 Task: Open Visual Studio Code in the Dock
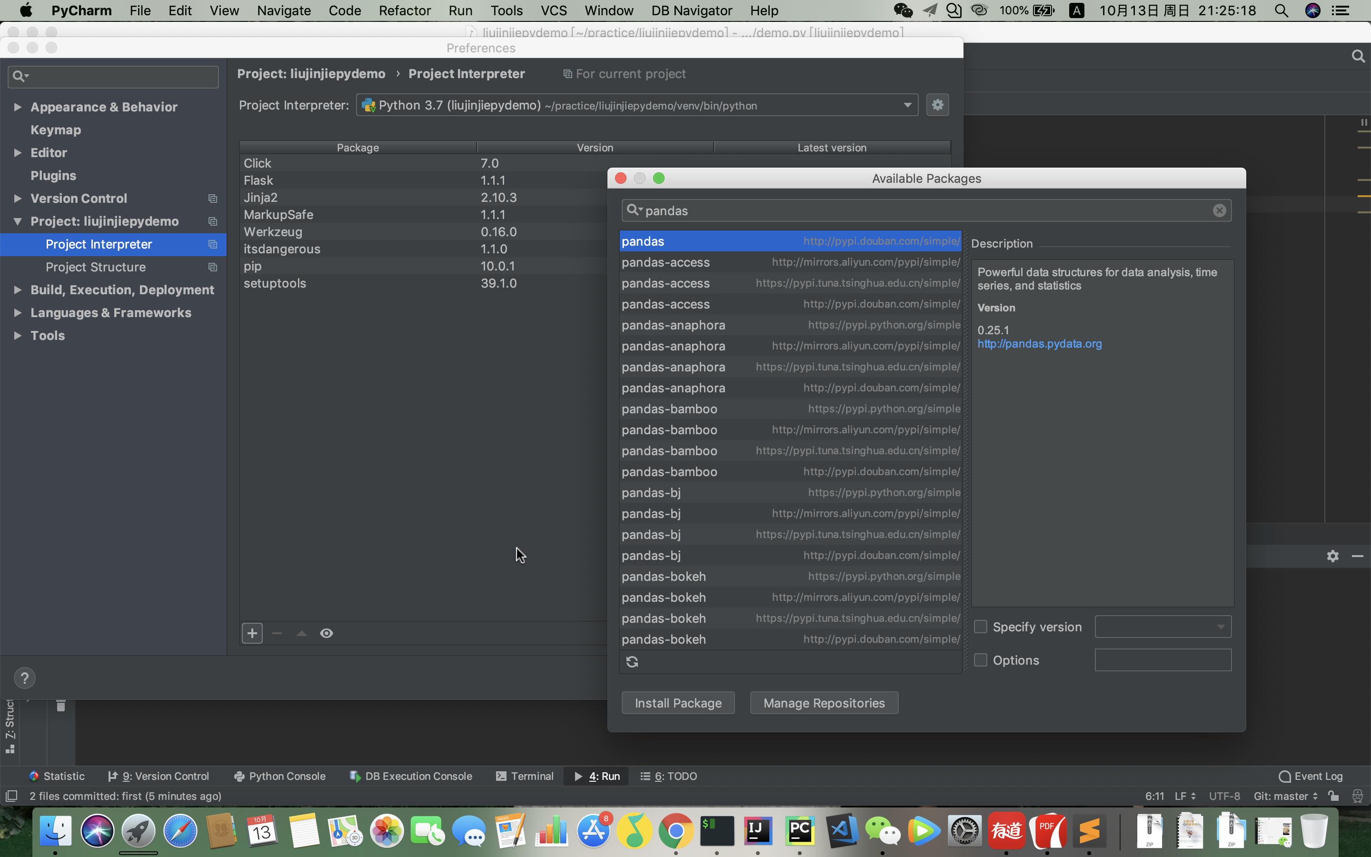point(841,831)
